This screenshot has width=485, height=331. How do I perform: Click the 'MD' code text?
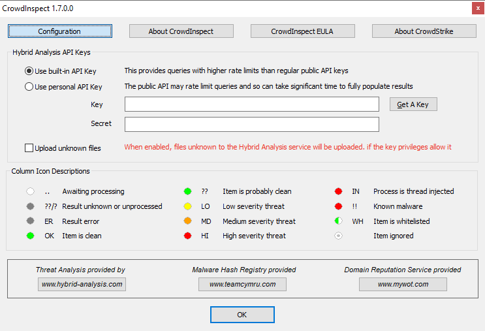(x=206, y=221)
